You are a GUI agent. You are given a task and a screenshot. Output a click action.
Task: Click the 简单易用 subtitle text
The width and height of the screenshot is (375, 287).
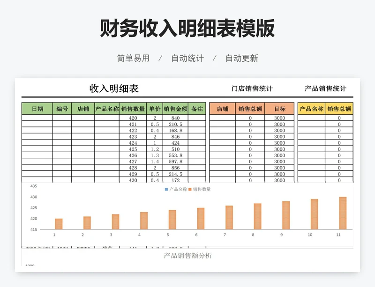click(x=133, y=58)
